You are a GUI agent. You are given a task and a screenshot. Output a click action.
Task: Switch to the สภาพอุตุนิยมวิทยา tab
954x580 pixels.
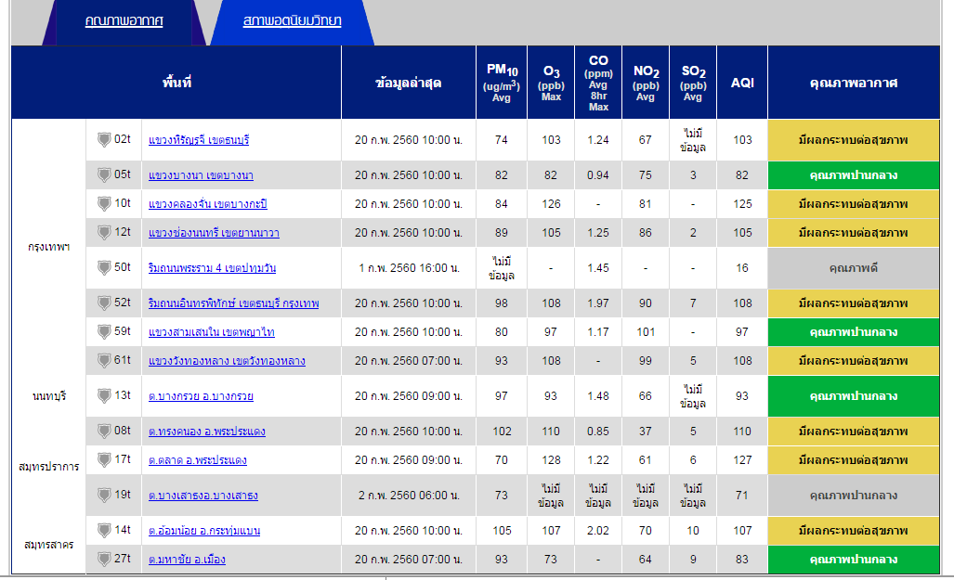pos(292,20)
